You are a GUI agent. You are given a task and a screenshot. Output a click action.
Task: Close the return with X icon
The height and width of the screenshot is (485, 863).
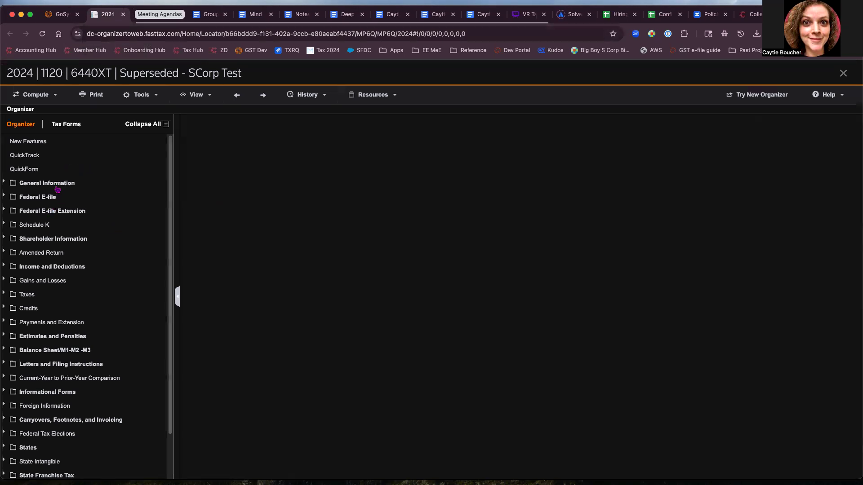click(x=843, y=73)
